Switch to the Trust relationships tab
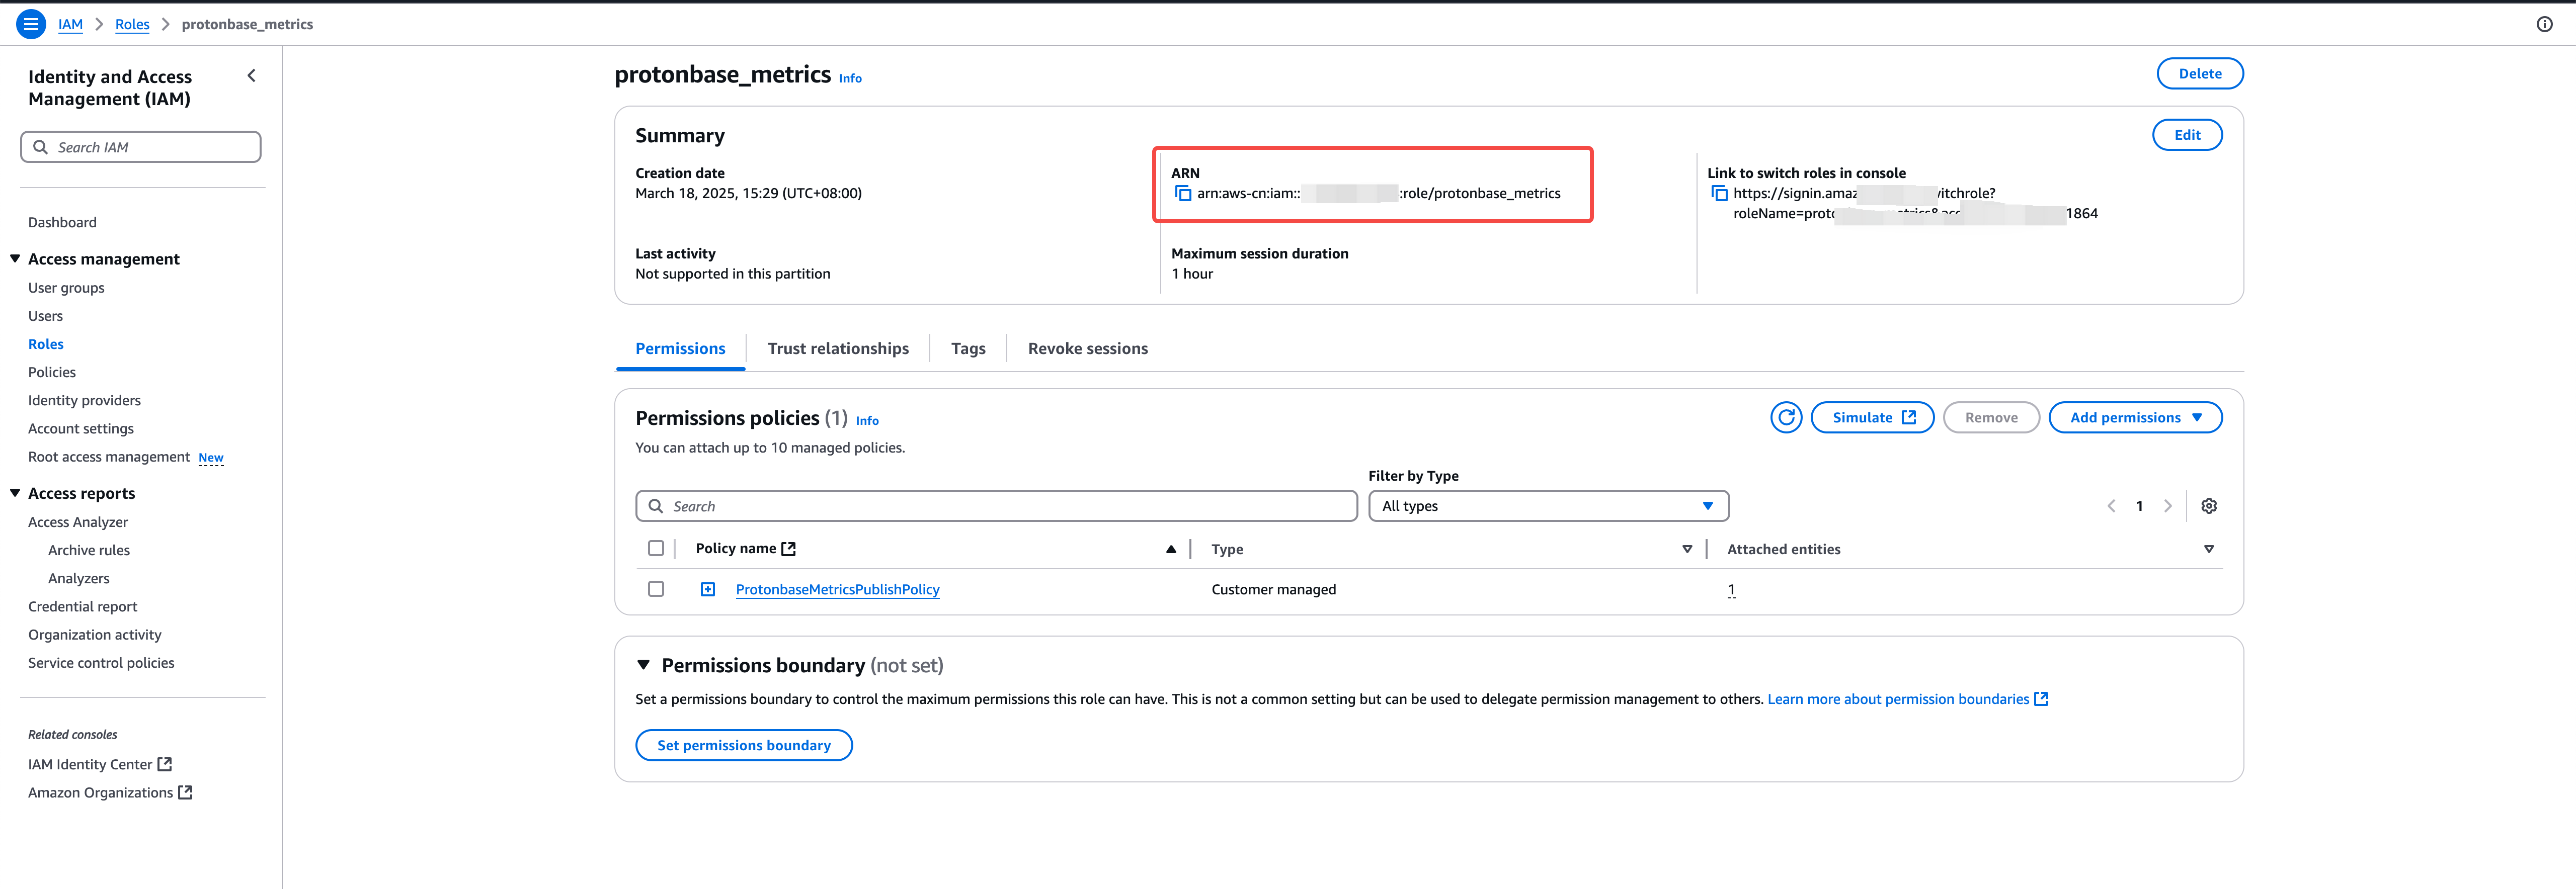The height and width of the screenshot is (889, 2576). [x=838, y=348]
